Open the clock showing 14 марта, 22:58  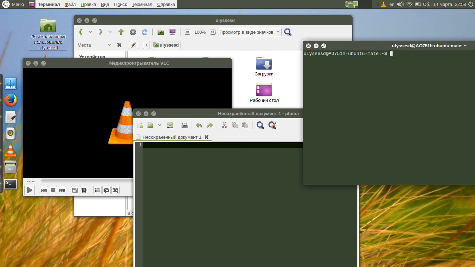444,4
